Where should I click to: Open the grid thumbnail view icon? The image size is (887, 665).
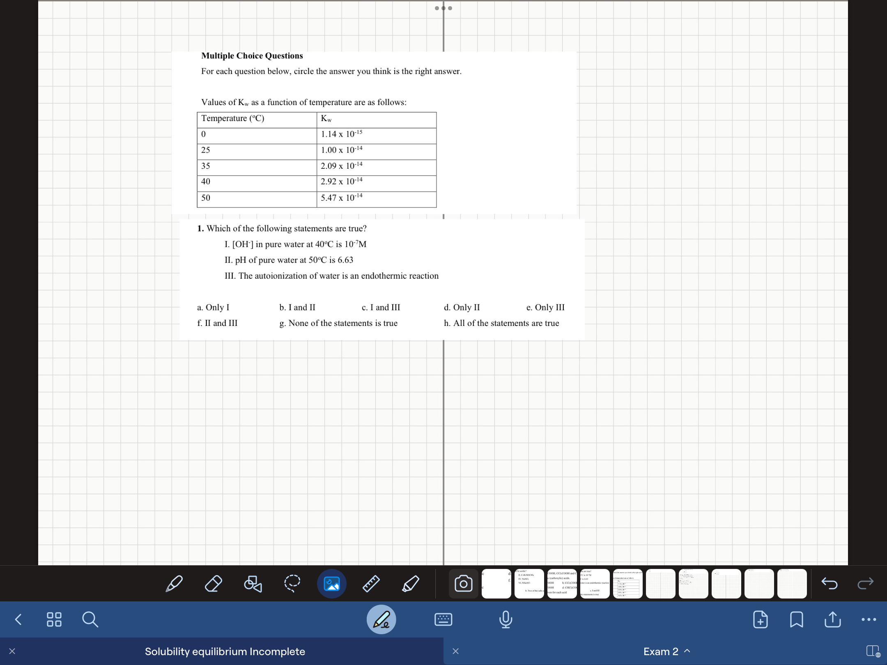click(54, 620)
